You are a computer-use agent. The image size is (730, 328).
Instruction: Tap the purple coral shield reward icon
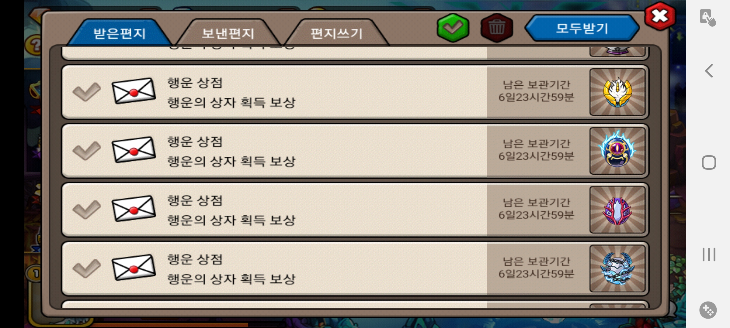click(617, 210)
